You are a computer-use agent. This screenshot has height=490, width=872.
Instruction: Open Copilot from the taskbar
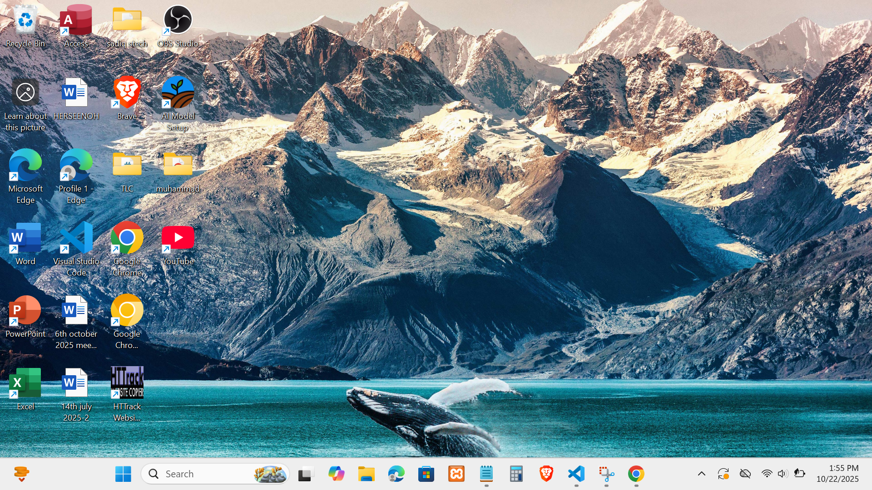(336, 474)
